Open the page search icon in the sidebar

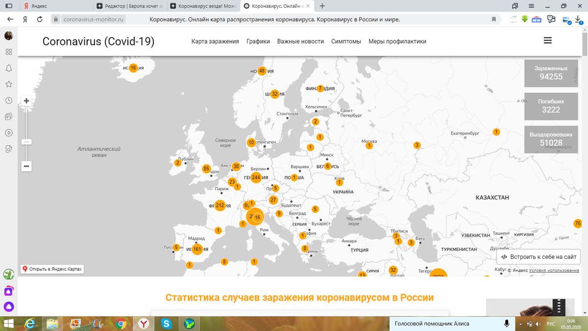tap(8, 148)
